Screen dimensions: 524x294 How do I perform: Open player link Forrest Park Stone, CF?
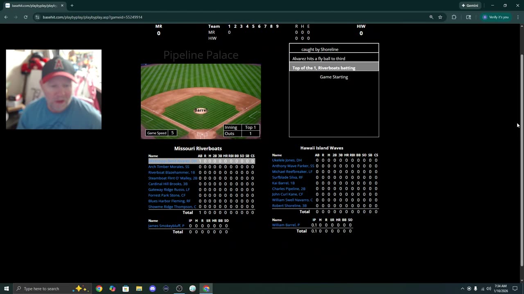coord(167,195)
